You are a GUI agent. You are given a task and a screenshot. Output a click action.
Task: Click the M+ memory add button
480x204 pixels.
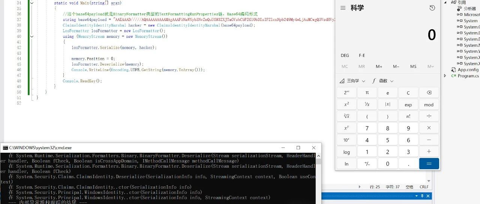tap(379, 67)
